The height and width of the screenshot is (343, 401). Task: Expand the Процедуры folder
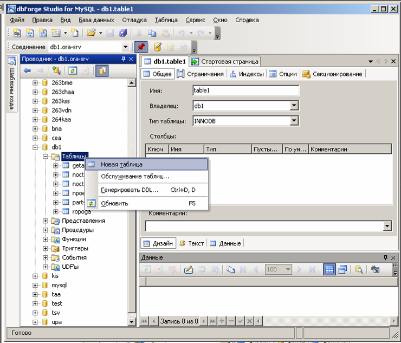[46, 230]
